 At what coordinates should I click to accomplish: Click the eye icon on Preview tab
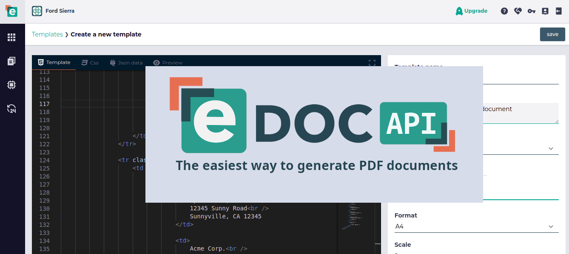point(156,63)
